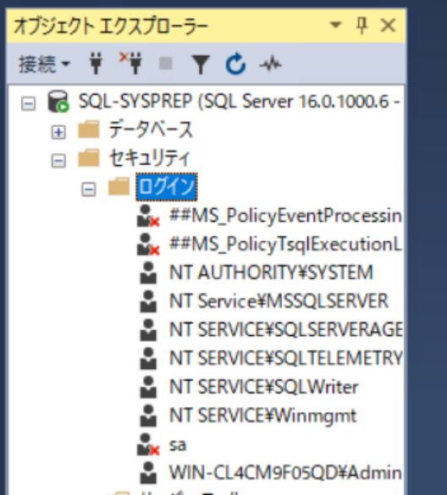Expand the データベース folder
This screenshot has width=447, height=495.
58,132
